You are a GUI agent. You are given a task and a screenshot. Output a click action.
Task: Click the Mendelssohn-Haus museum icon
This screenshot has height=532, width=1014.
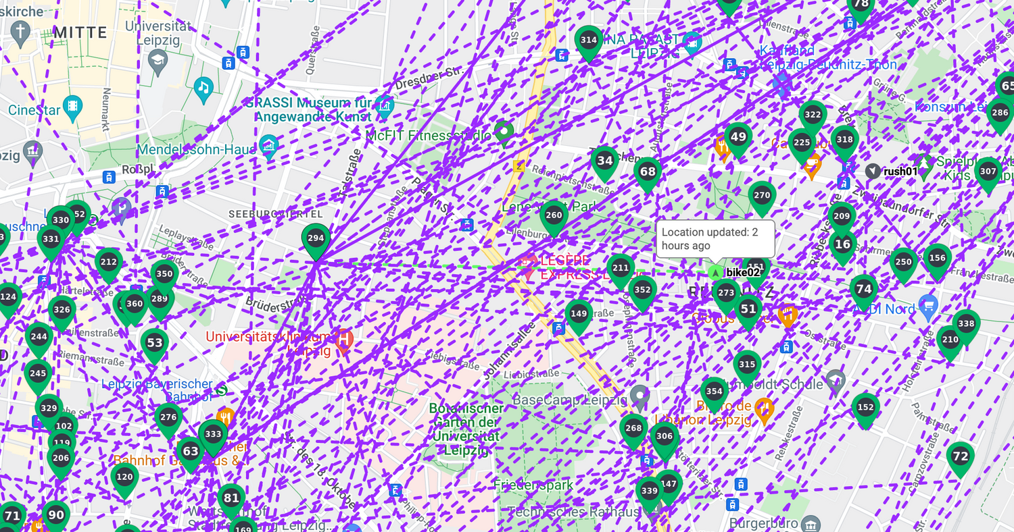click(x=269, y=146)
